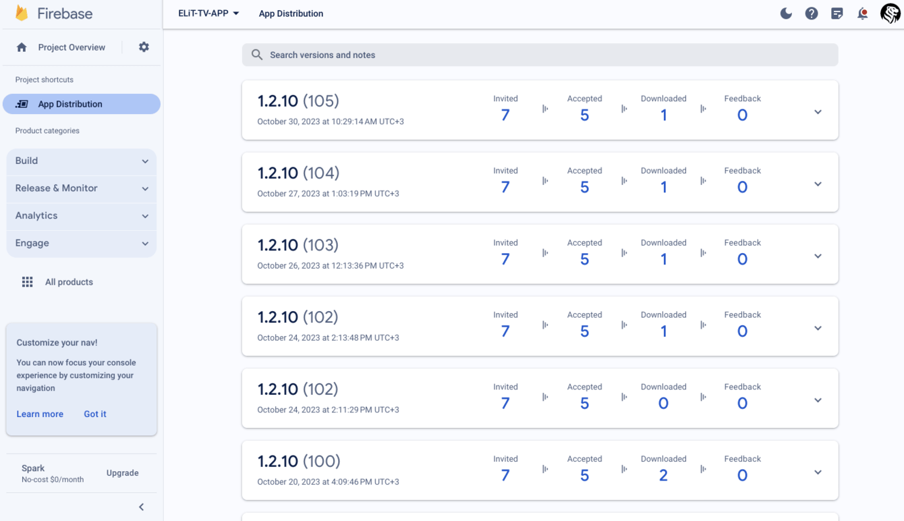Collapse the sidebar with the arrow icon
The height and width of the screenshot is (521, 904).
coord(142,507)
